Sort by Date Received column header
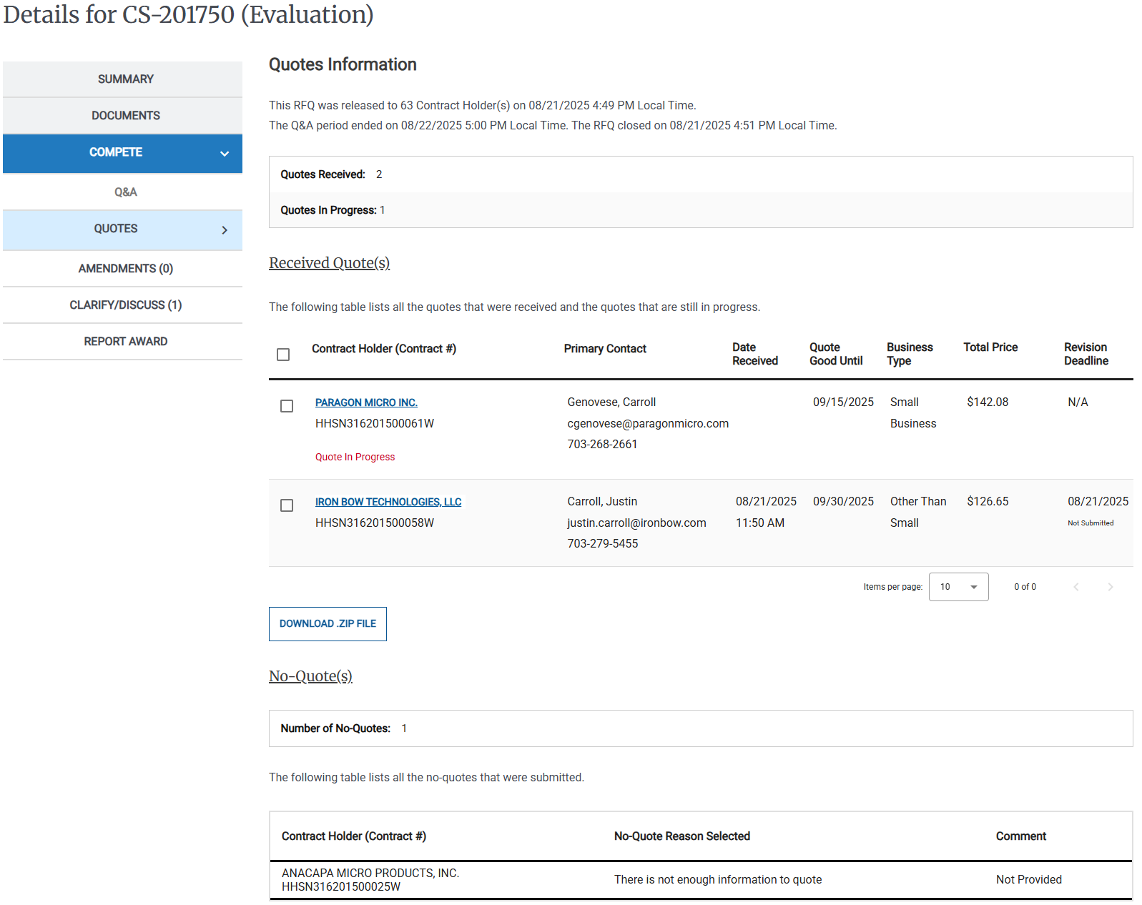 tap(754, 354)
